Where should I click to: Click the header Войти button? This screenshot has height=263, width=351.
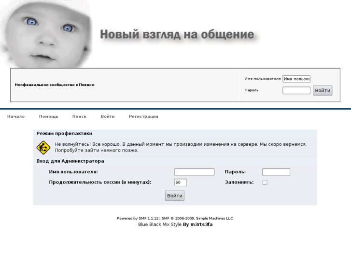point(323,90)
